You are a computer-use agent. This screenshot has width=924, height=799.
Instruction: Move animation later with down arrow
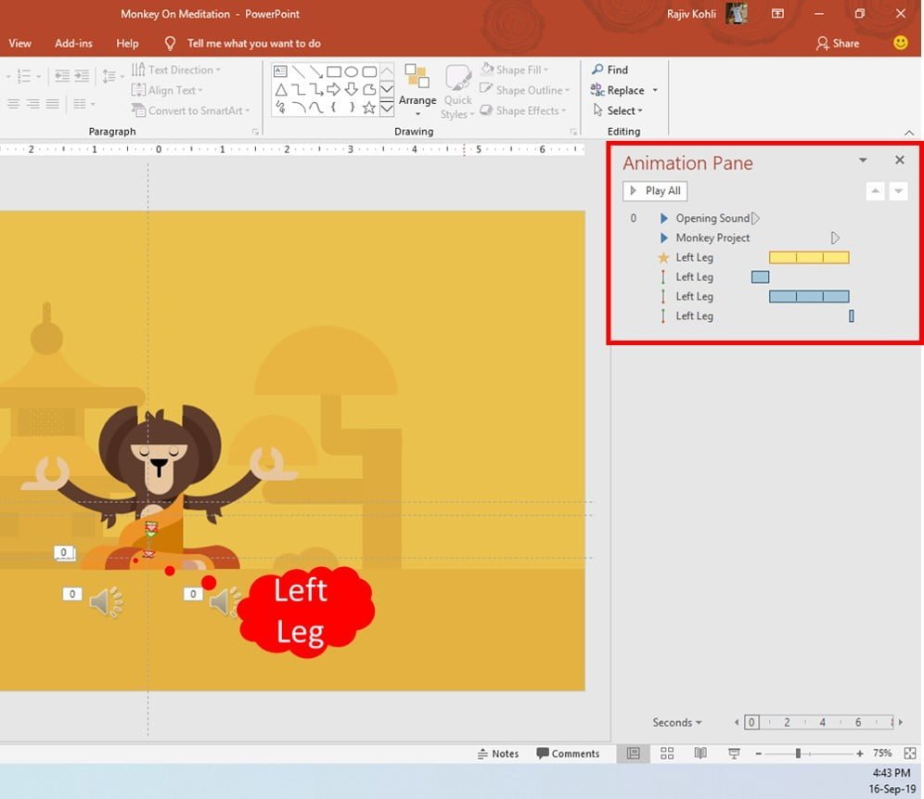pyautogui.click(x=898, y=190)
